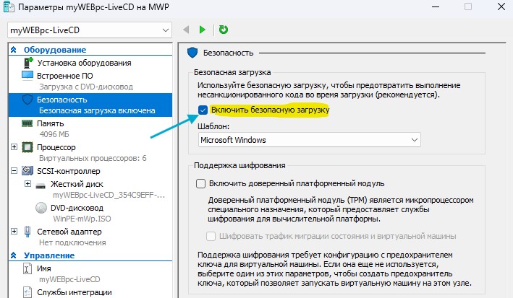Click the back navigation arrow
The width and height of the screenshot is (513, 298).
187,30
